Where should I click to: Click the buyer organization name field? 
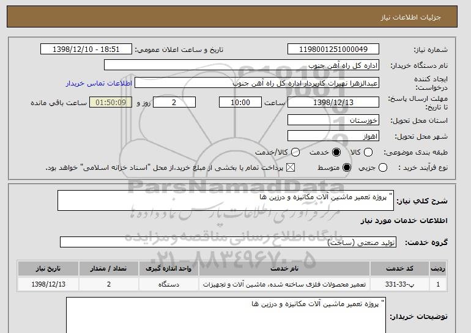[242, 65]
